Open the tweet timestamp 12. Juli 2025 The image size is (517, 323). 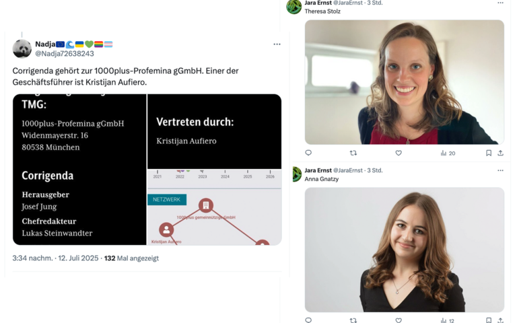coord(79,258)
